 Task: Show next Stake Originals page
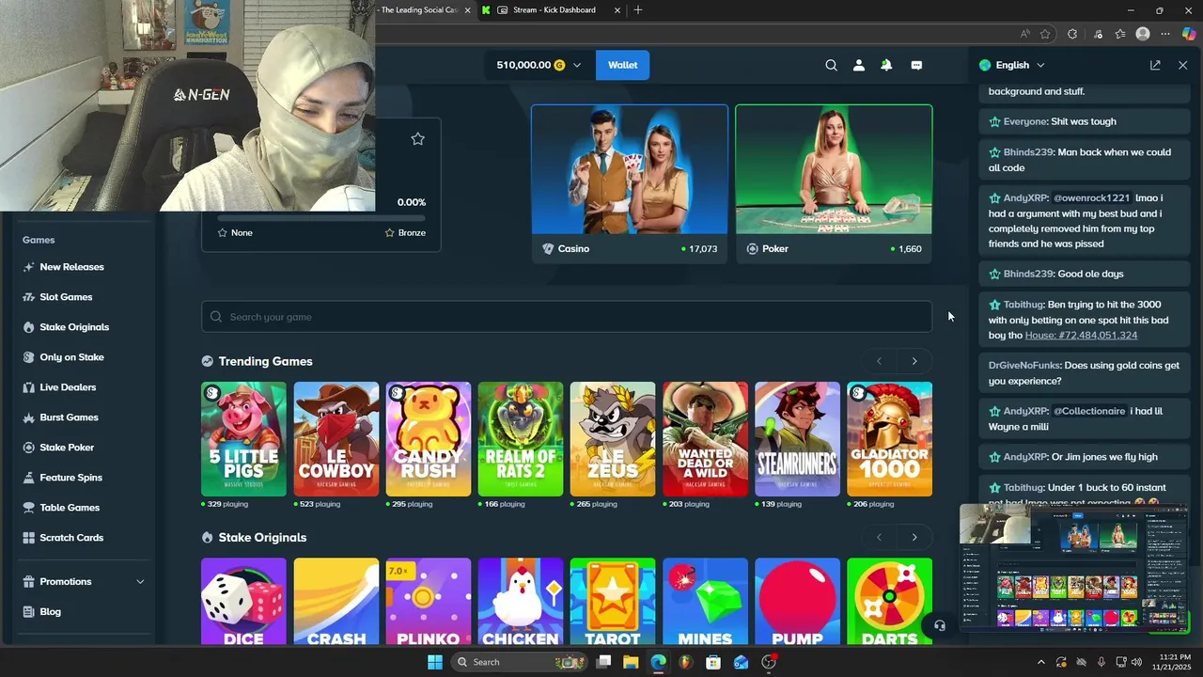pos(914,538)
